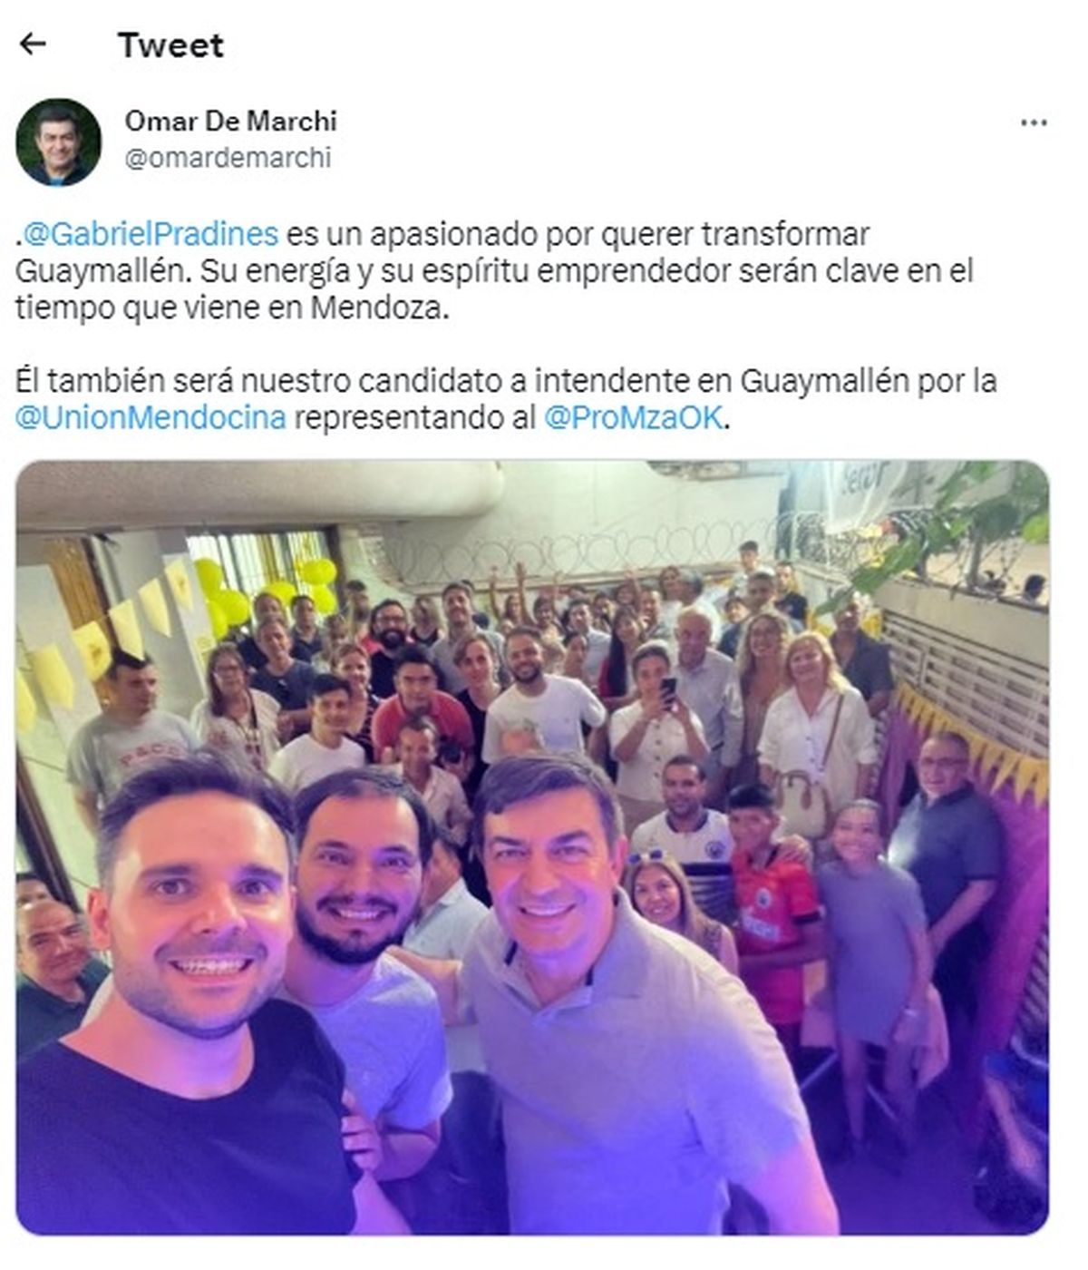Click the @omardemarchi handle
Image resolution: width=1088 pixels, height=1270 pixels.
click(x=228, y=158)
